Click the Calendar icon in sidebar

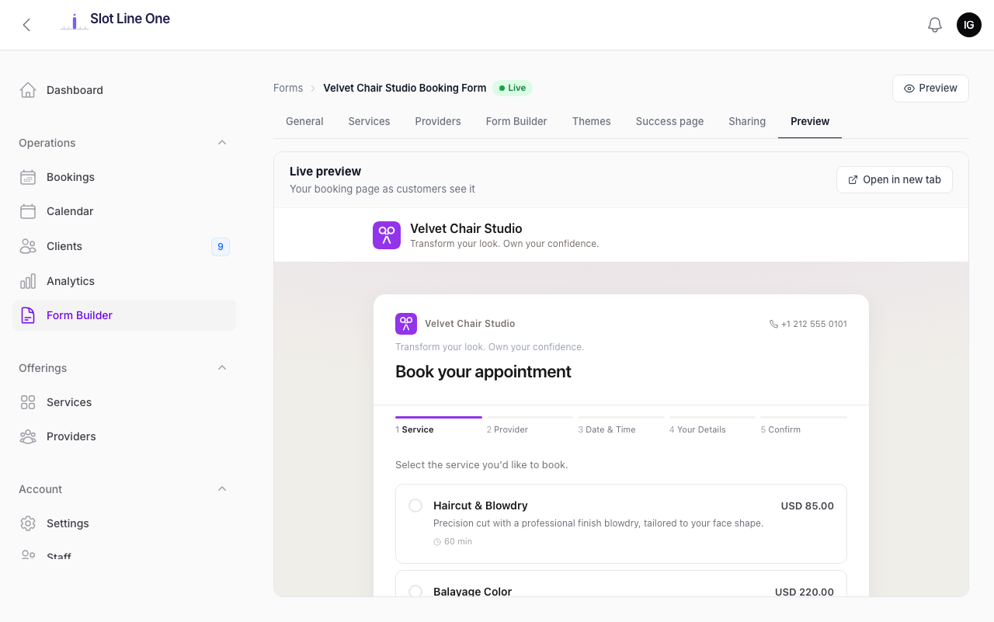(28, 211)
